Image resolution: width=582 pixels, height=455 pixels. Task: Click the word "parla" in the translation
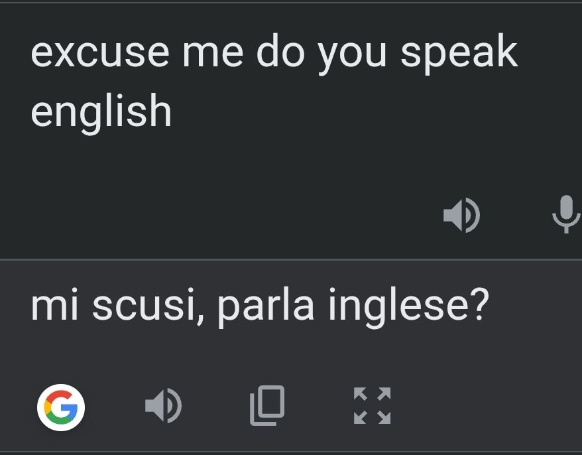point(265,307)
